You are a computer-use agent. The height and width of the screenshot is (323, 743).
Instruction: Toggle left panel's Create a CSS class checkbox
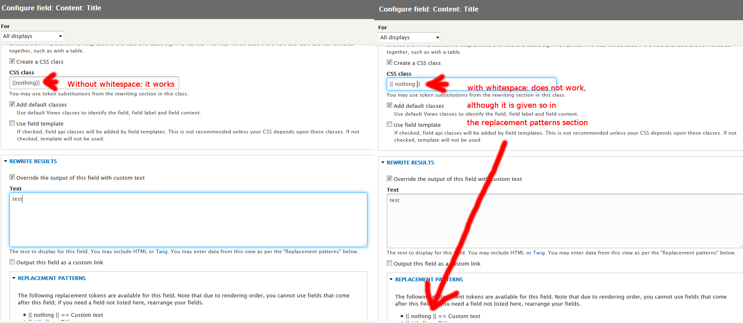[12, 61]
